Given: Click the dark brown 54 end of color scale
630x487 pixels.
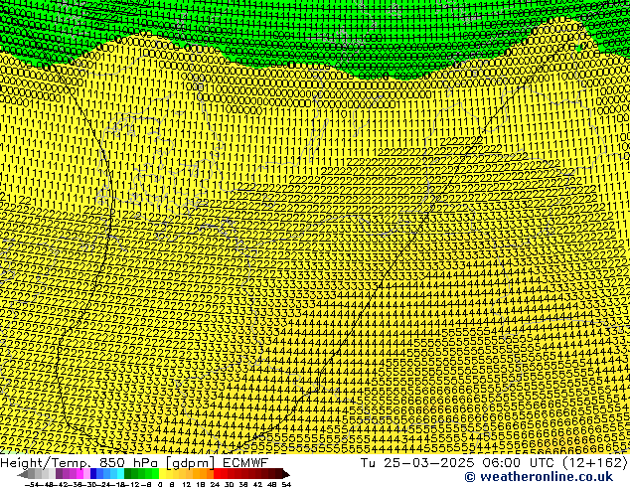Looking at the screenshot, I should [286, 475].
